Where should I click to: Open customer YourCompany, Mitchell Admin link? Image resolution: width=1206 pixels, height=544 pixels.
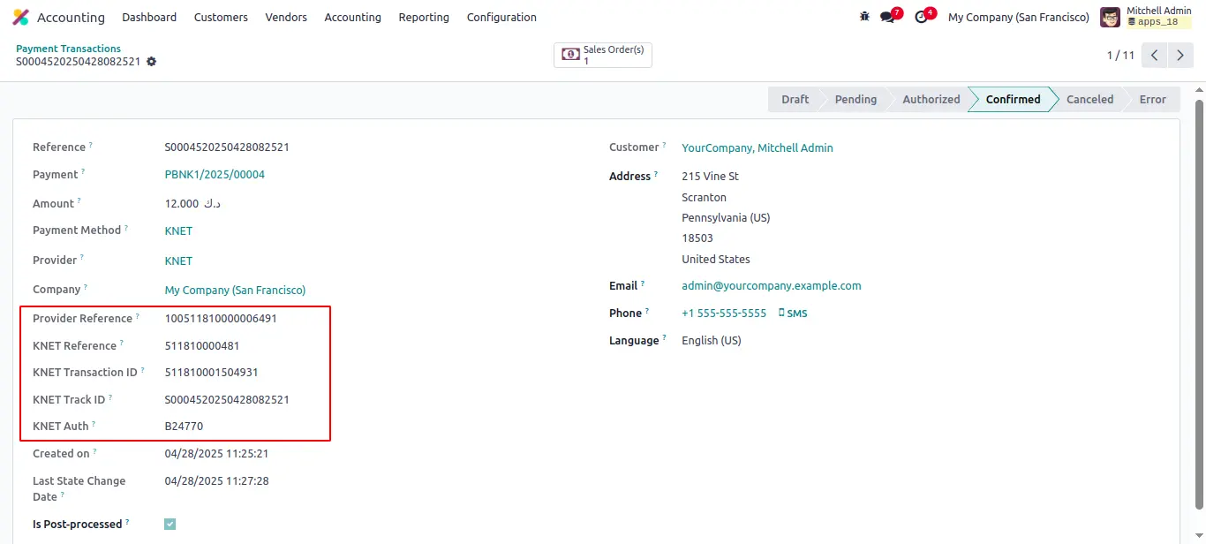click(758, 148)
